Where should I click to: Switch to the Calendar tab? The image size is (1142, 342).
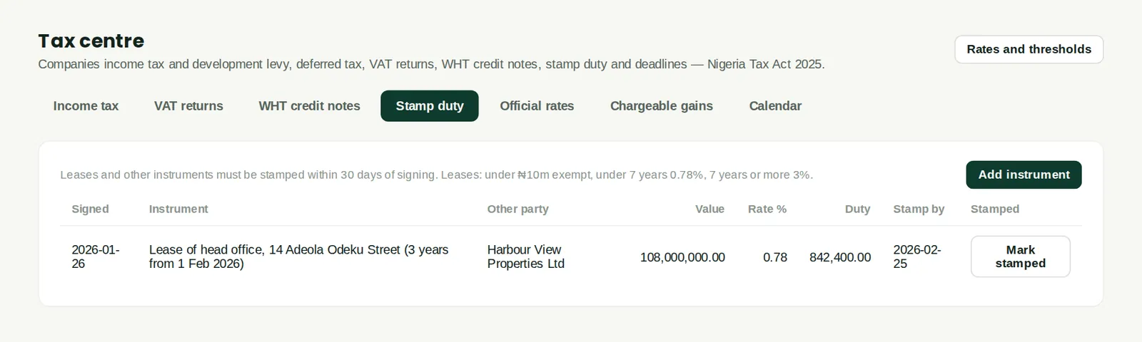(x=775, y=106)
